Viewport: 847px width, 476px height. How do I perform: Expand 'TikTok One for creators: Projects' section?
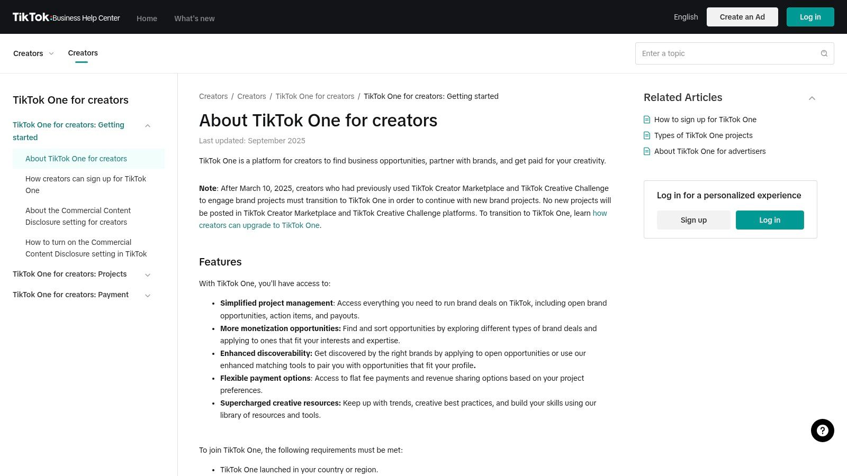coord(148,274)
